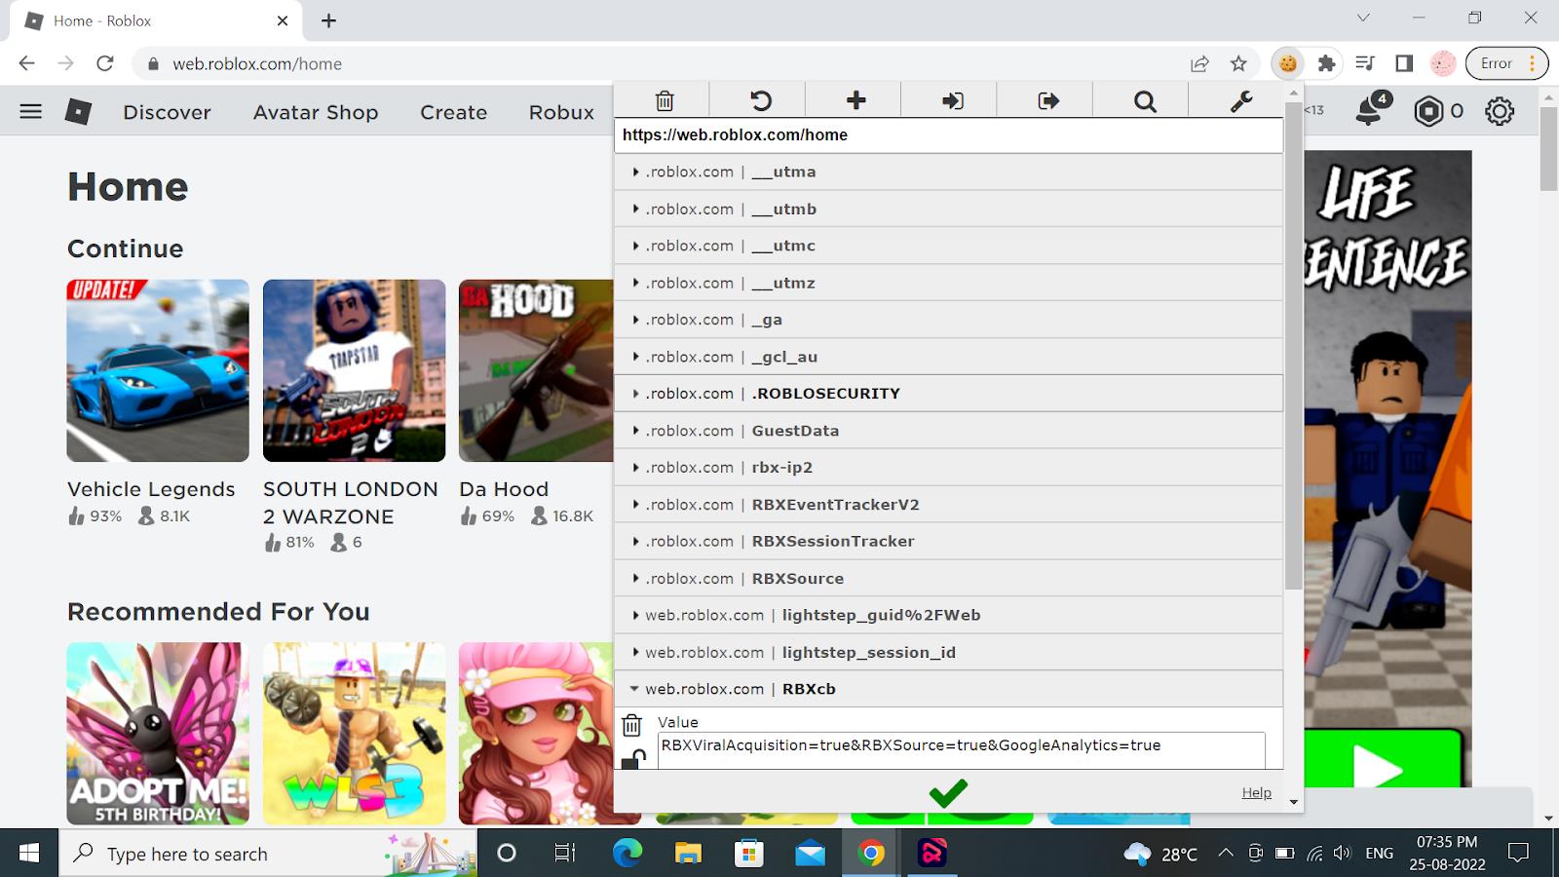This screenshot has height=877, width=1559.
Task: Open cookie editor options wrench icon
Action: pos(1240,100)
